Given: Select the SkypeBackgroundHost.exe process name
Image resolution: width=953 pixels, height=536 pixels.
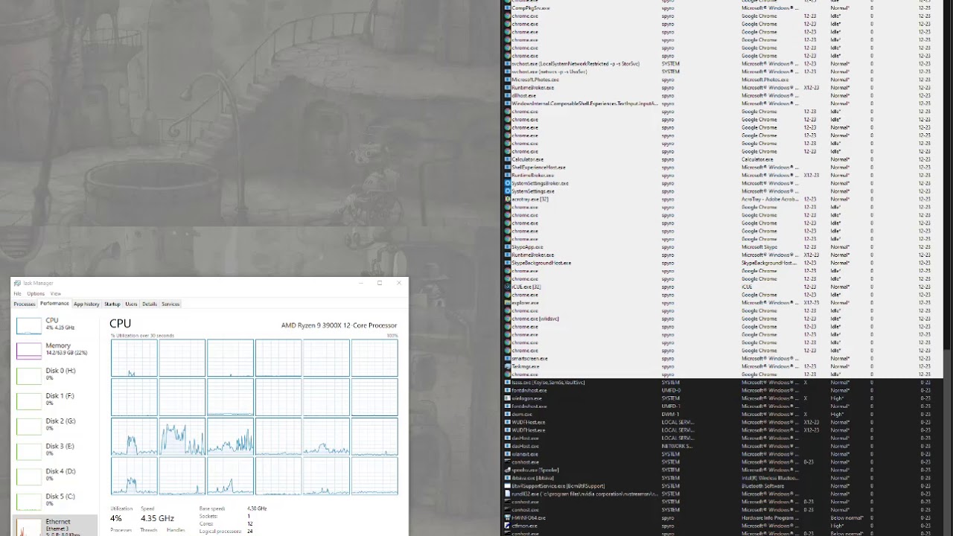Looking at the screenshot, I should tap(541, 263).
